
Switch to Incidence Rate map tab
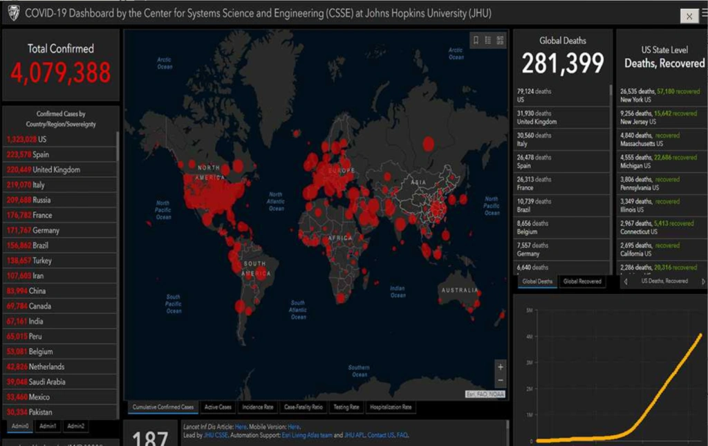[x=258, y=407]
